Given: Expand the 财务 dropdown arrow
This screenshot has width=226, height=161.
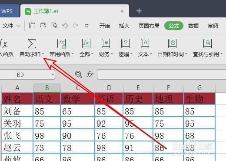Looking at the screenshot, I should pos(112,54).
